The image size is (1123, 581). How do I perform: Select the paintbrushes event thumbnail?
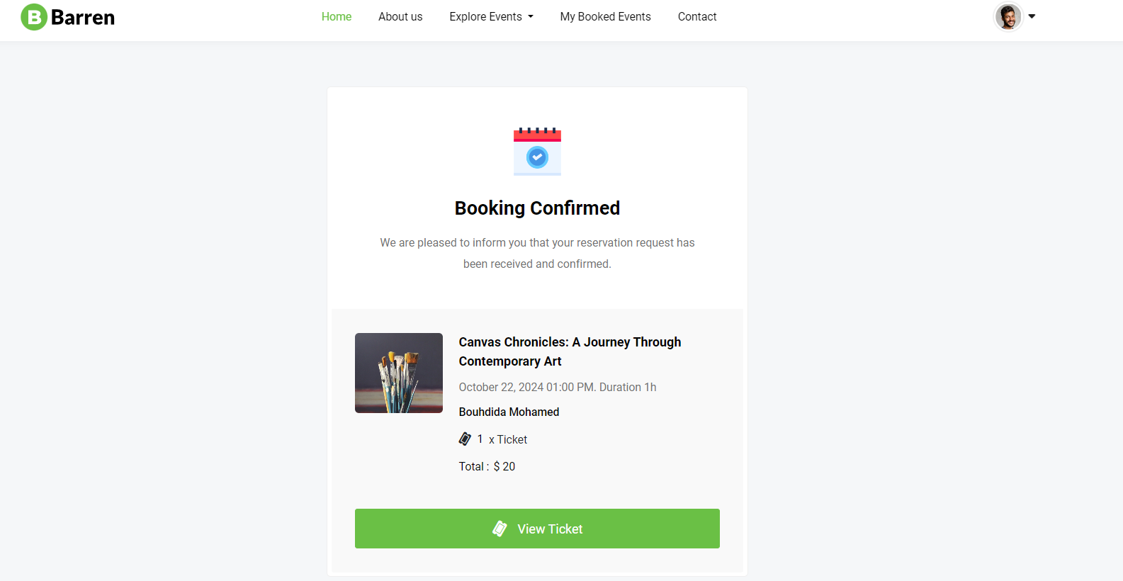click(x=399, y=373)
